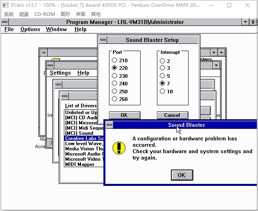Screen dimensions: 258x211
Task: Minimize Control Panel window down arrow
Action: point(216,65)
